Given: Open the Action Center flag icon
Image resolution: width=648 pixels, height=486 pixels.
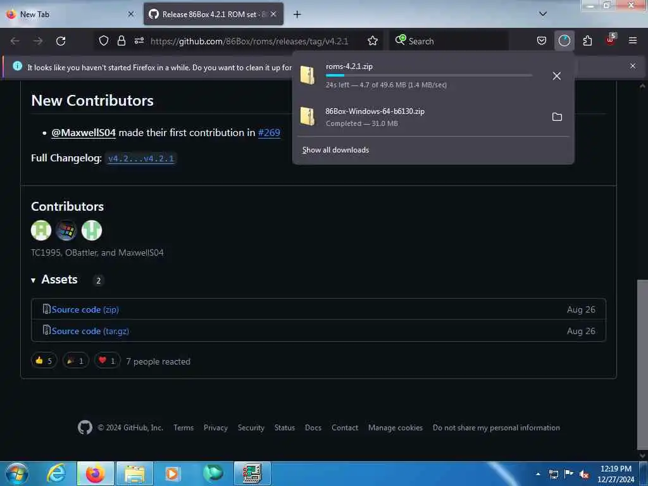Looking at the screenshot, I should coord(569,474).
